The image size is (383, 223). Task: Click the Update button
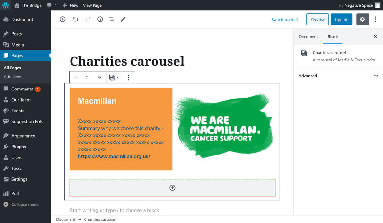341,19
